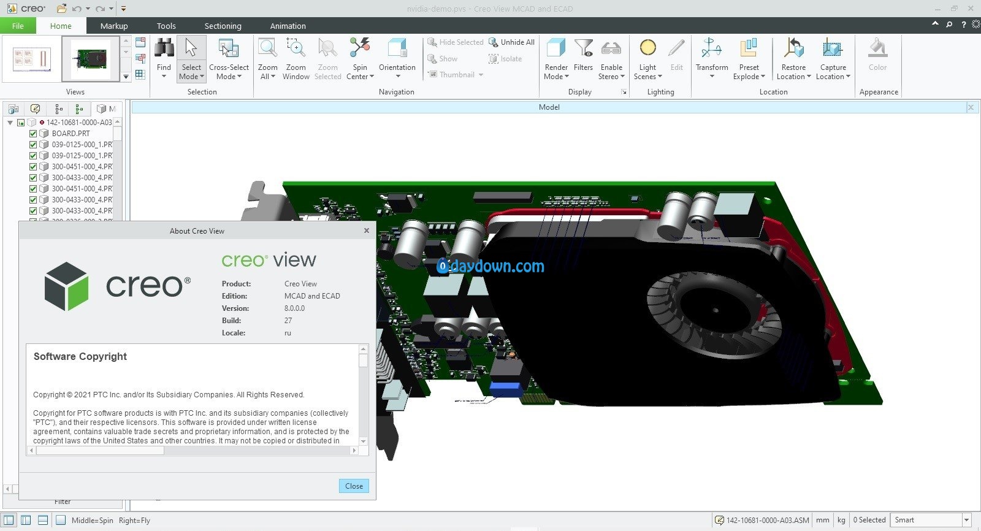
Task: Collapse the 142-10681-0000-A03 tree node
Action: [x=10, y=122]
